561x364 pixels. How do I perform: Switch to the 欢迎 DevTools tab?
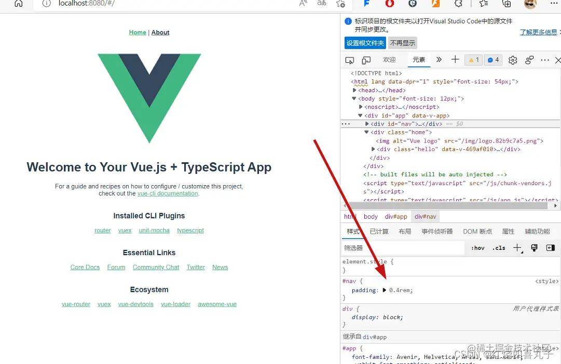tap(389, 60)
